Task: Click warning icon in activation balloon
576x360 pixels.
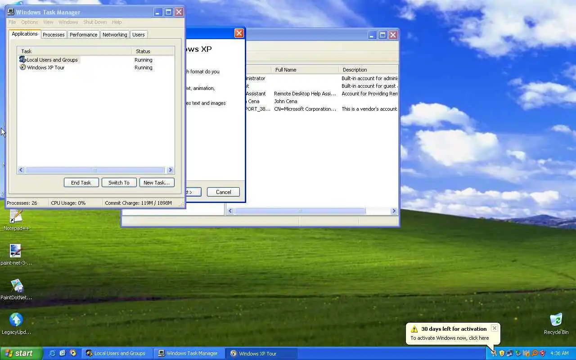Action: 414,329
